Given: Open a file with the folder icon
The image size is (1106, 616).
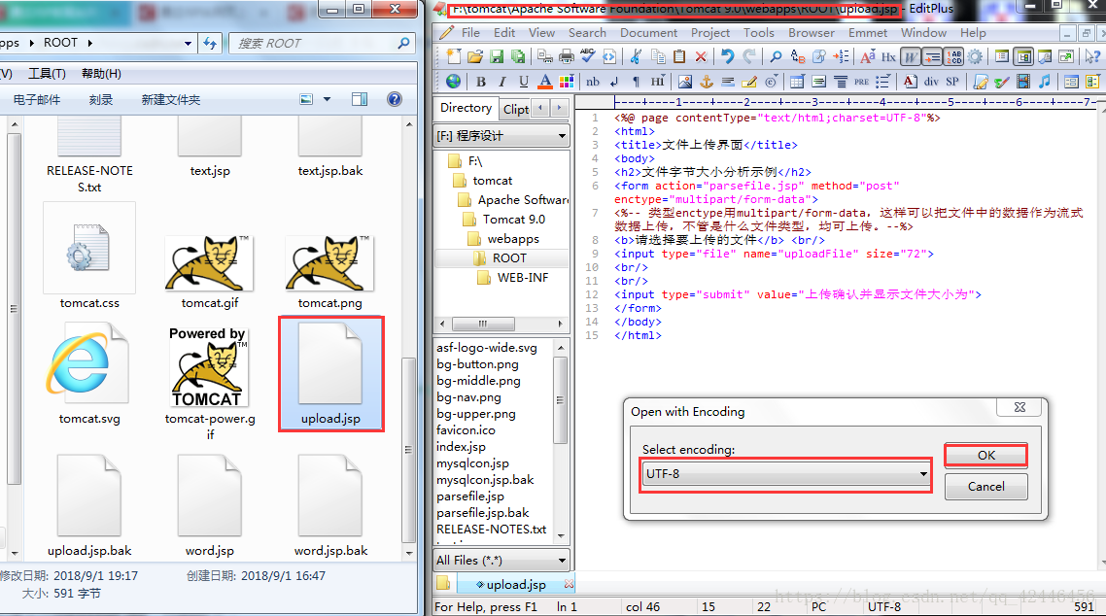Looking at the screenshot, I should coord(474,56).
